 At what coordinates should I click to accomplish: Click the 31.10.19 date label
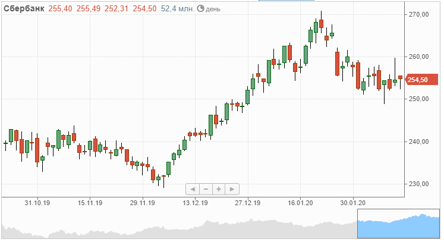[37, 203]
